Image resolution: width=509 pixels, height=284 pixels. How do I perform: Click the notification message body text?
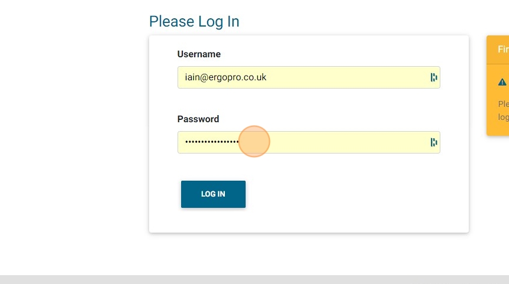(x=503, y=110)
